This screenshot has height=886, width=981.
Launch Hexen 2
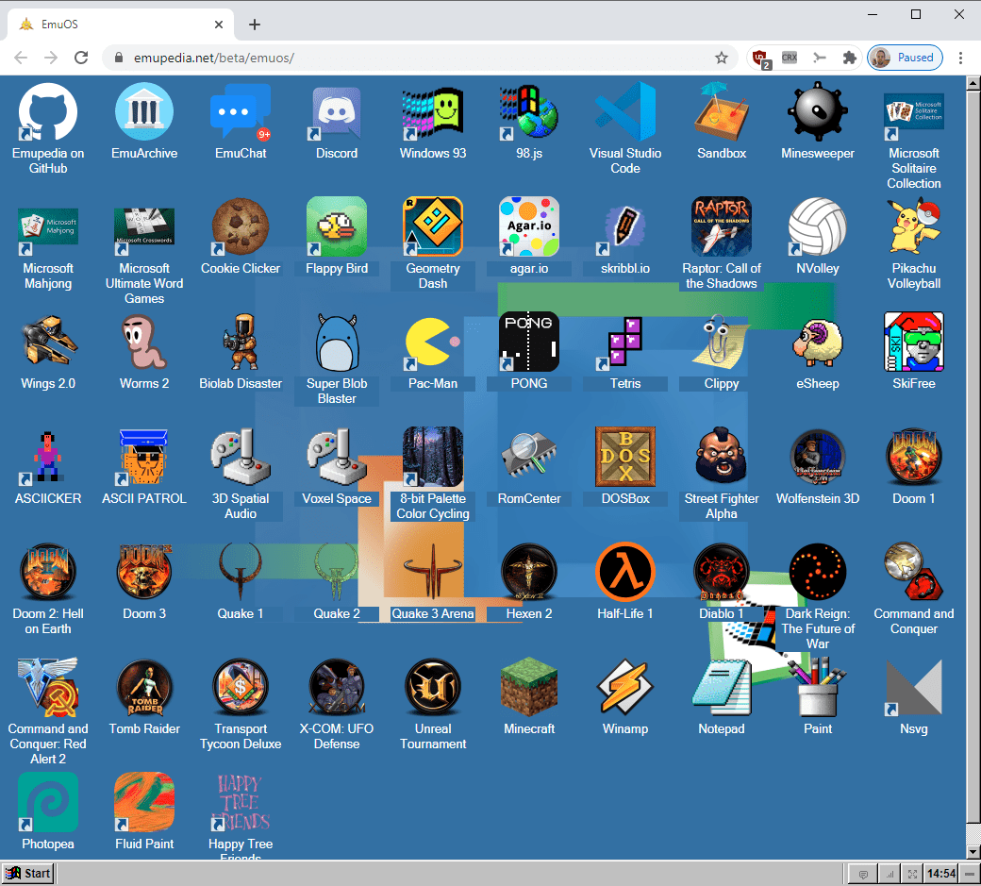coord(529,572)
